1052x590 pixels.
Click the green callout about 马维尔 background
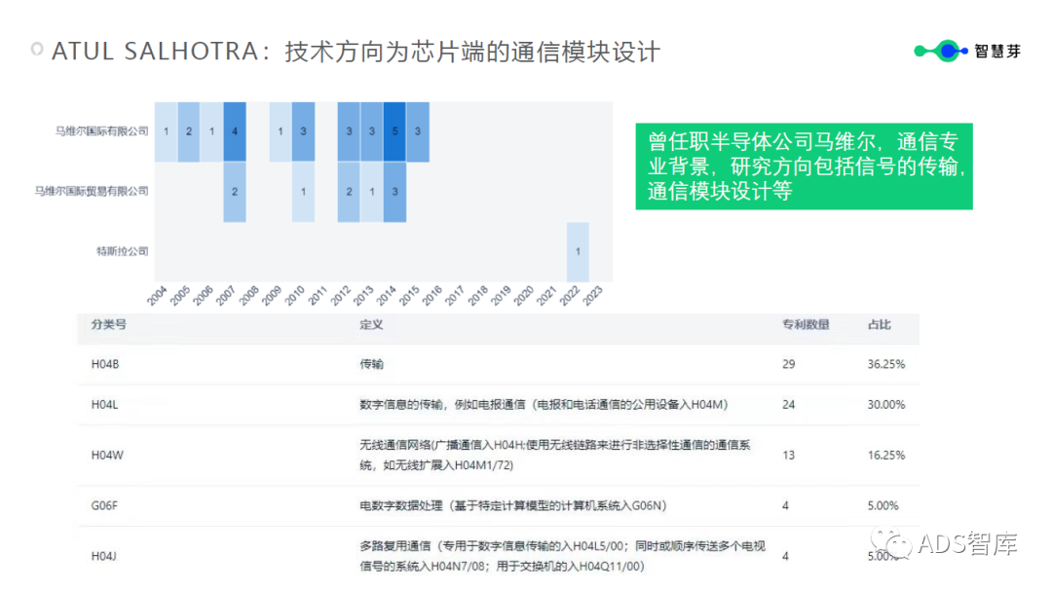[804, 166]
